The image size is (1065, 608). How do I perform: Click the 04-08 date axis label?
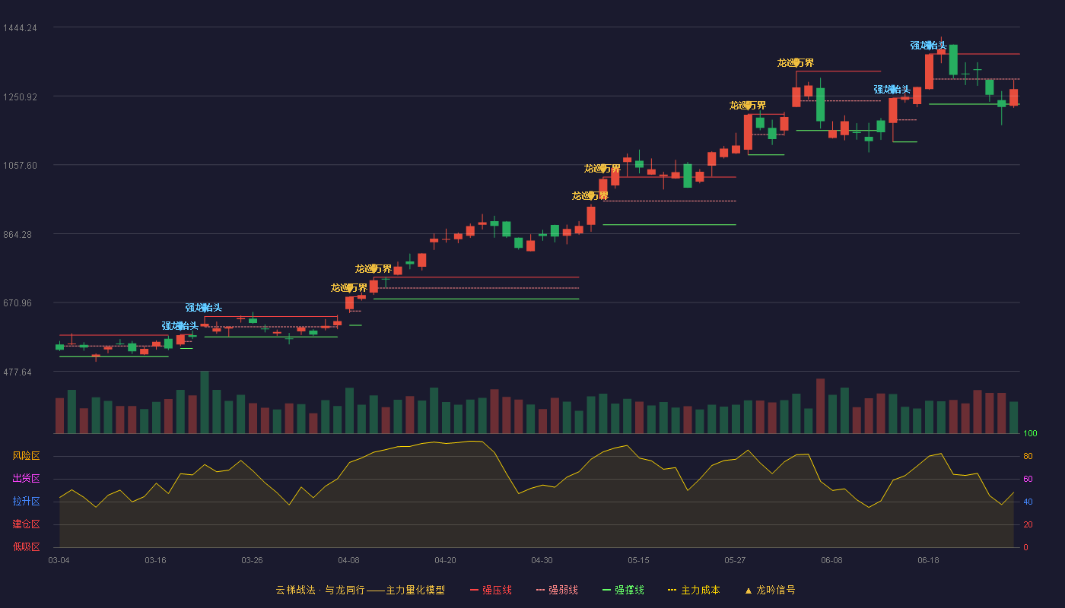tap(348, 560)
